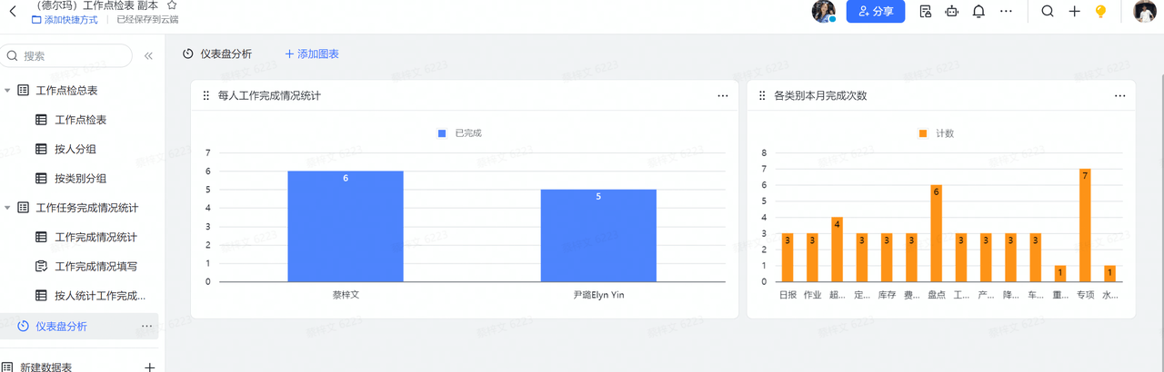The height and width of the screenshot is (372, 1164).
Task: Click the 添加图表 add chart link
Action: 312,54
